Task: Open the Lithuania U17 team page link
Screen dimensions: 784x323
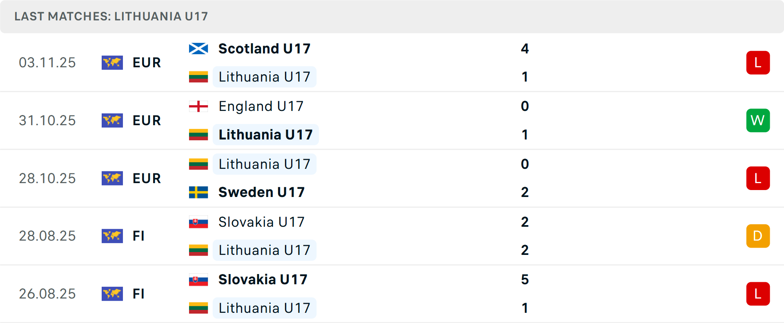Action: tap(265, 77)
